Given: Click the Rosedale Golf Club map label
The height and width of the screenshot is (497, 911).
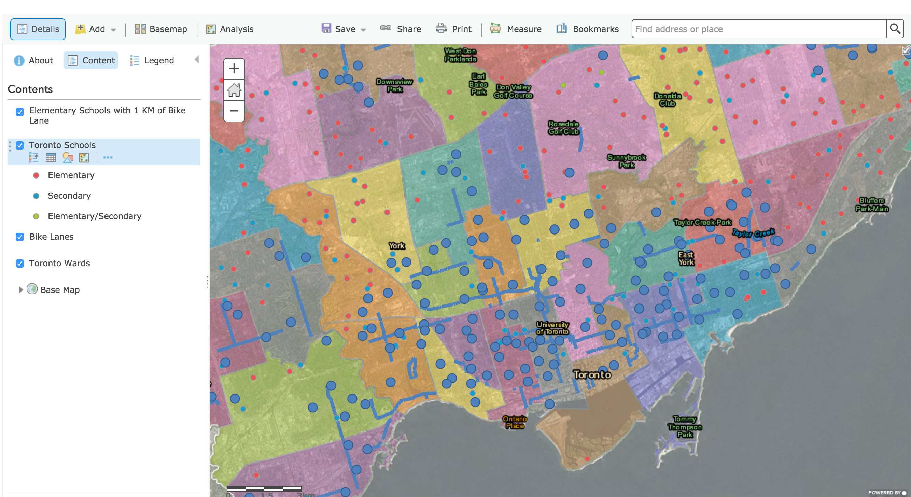Looking at the screenshot, I should click(x=563, y=128).
